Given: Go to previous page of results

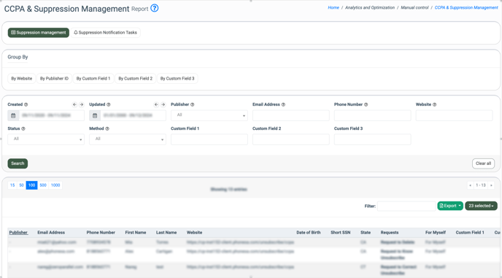Looking at the screenshot, I should (470, 185).
